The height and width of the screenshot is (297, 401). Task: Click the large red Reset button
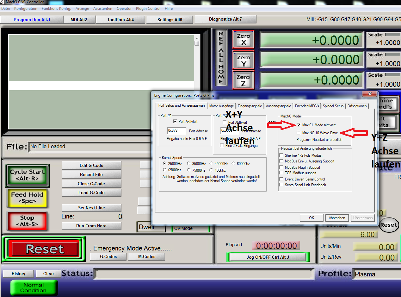pyautogui.click(x=45, y=249)
